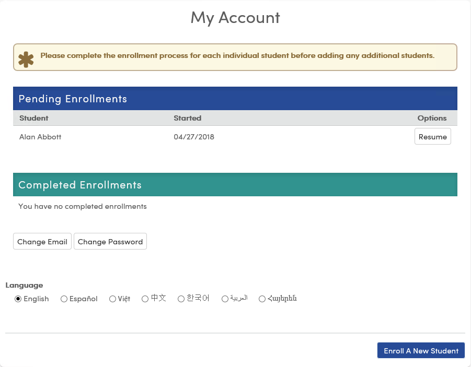Pick the 한국어 language option
Screen dimensions: 471x367
181,299
